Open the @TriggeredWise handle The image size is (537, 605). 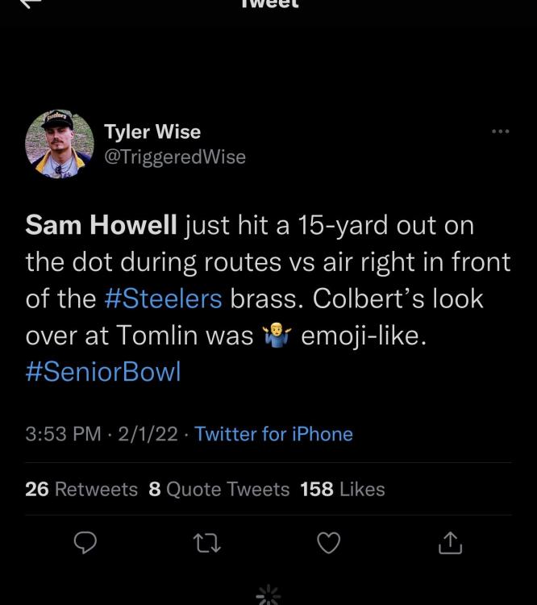(175, 156)
